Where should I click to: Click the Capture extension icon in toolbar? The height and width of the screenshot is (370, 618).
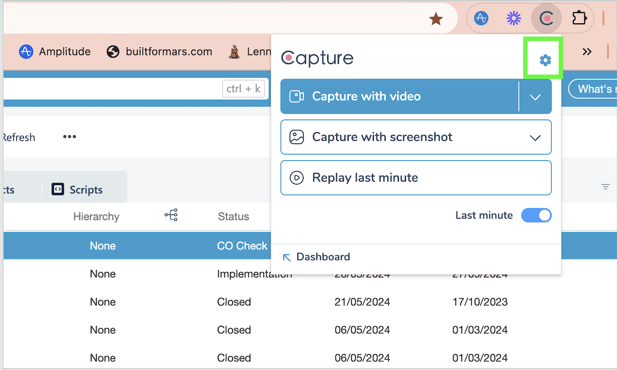coord(546,19)
